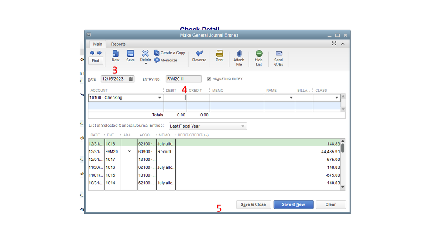
Task: Click the DATE column header in list
Action: (x=95, y=135)
